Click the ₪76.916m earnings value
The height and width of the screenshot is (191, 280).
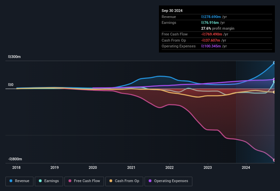[x=210, y=23]
